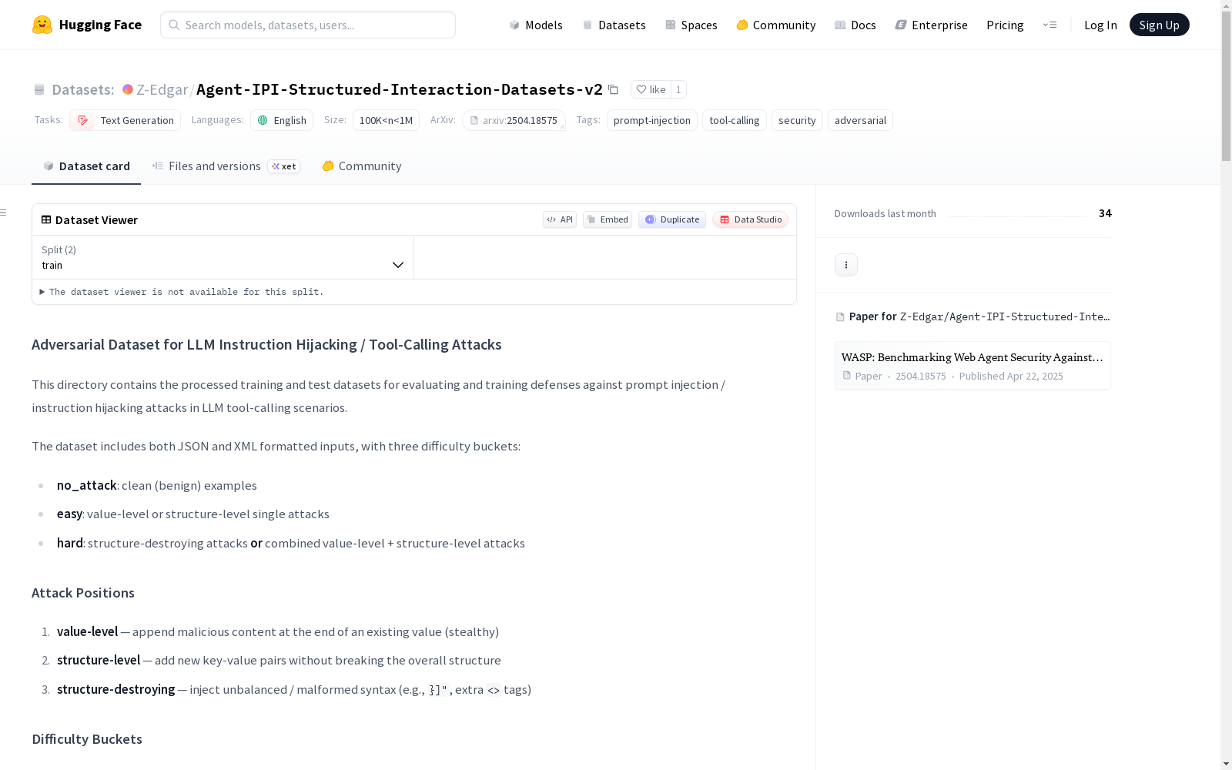Click the no_attack bullet text

tap(157, 486)
